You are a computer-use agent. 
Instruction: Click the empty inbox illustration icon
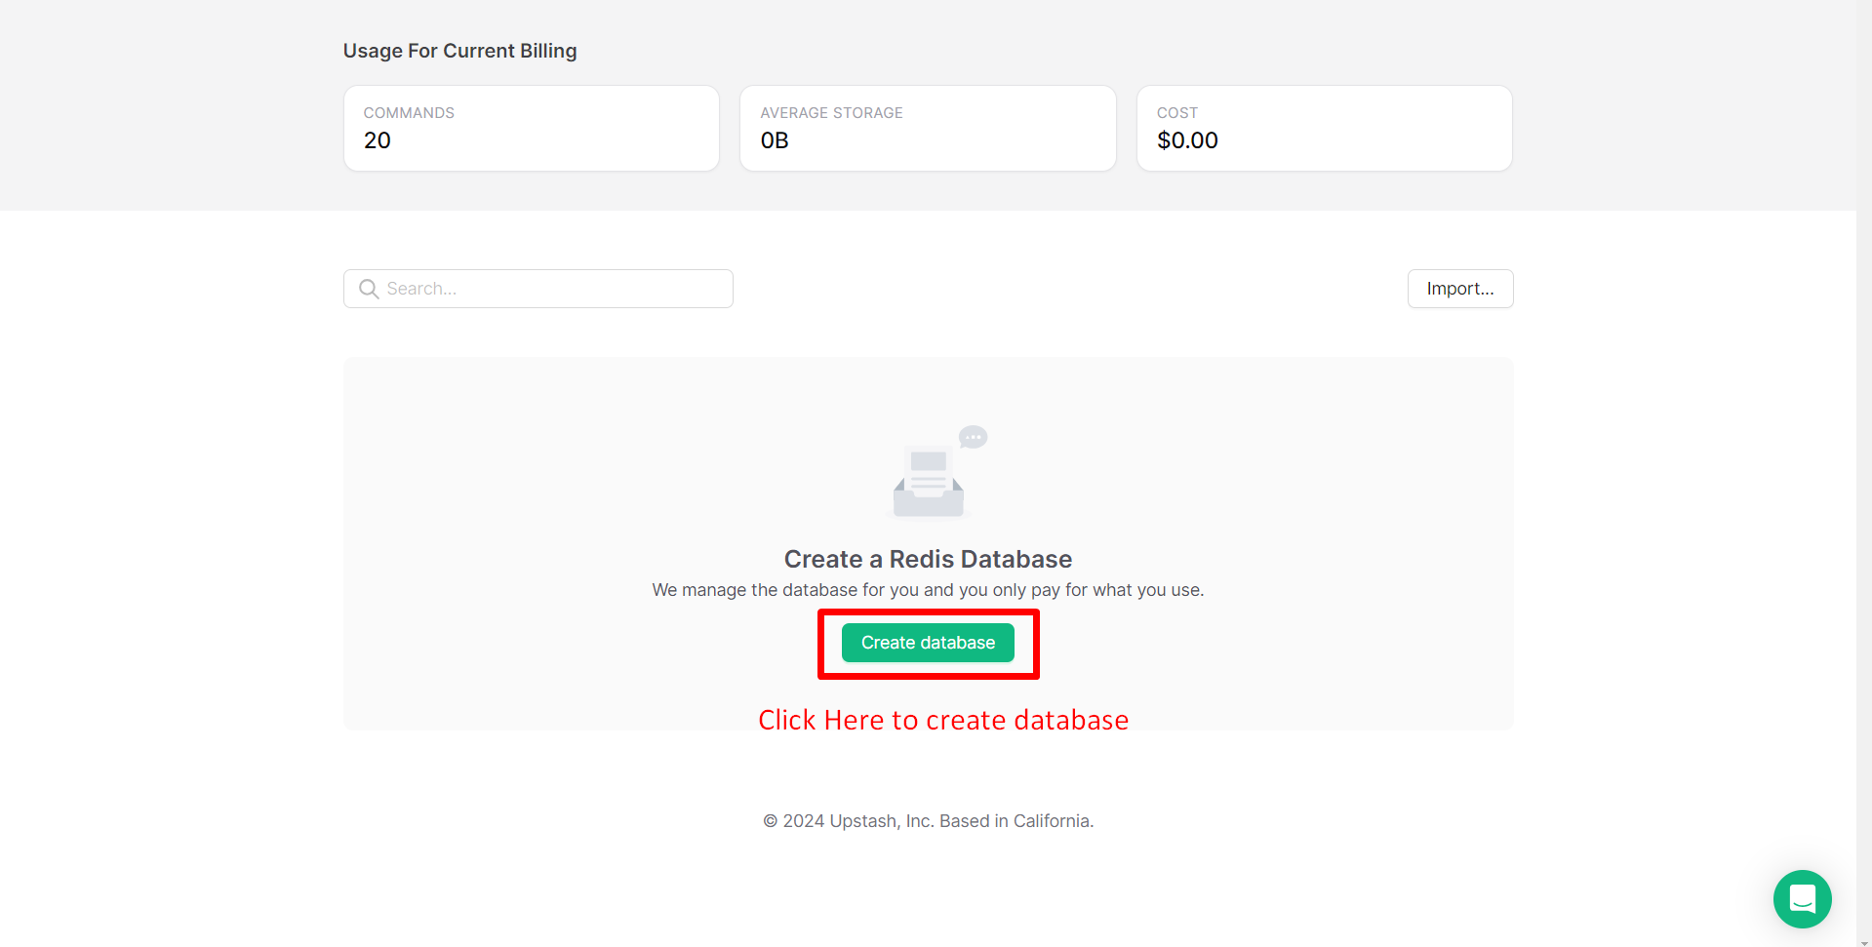tap(937, 472)
